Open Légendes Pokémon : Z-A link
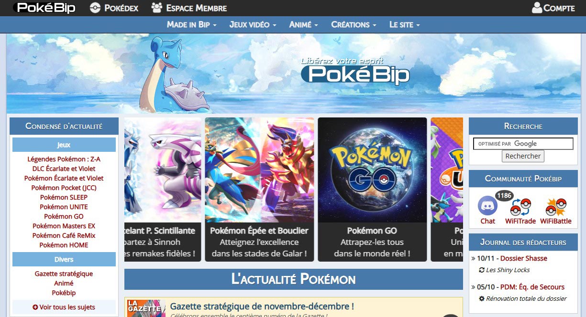The height and width of the screenshot is (317, 586). [64, 159]
